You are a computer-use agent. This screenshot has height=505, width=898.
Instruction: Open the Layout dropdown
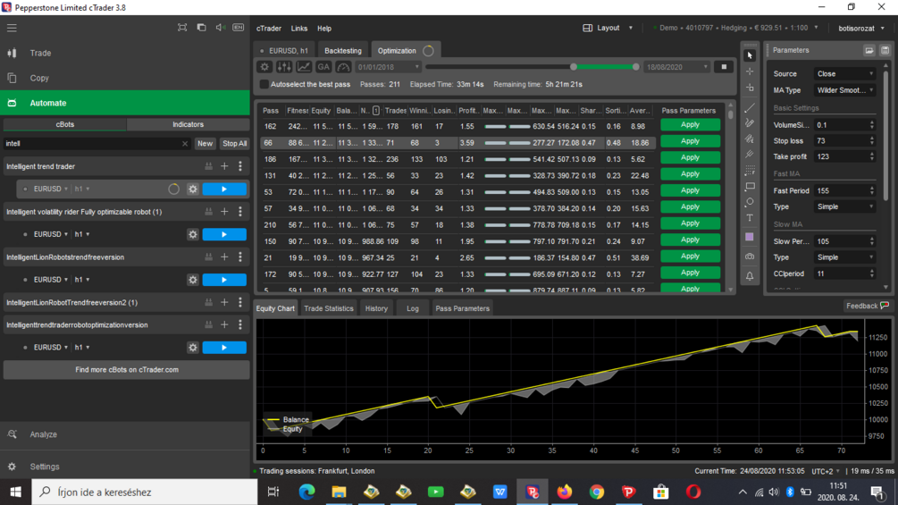tap(608, 28)
